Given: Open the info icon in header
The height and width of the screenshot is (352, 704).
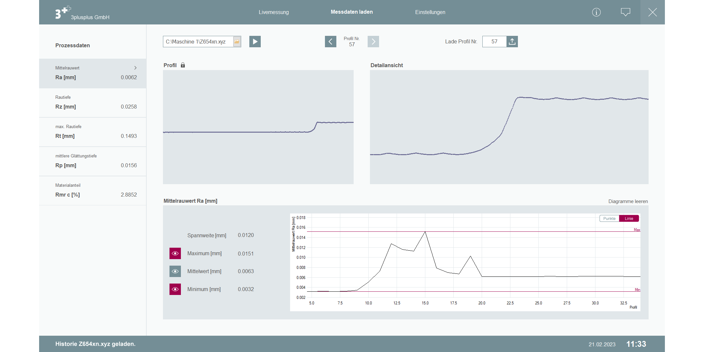Looking at the screenshot, I should pyautogui.click(x=596, y=12).
